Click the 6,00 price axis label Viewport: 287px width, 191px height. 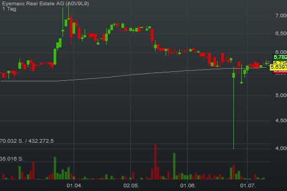click(x=281, y=52)
